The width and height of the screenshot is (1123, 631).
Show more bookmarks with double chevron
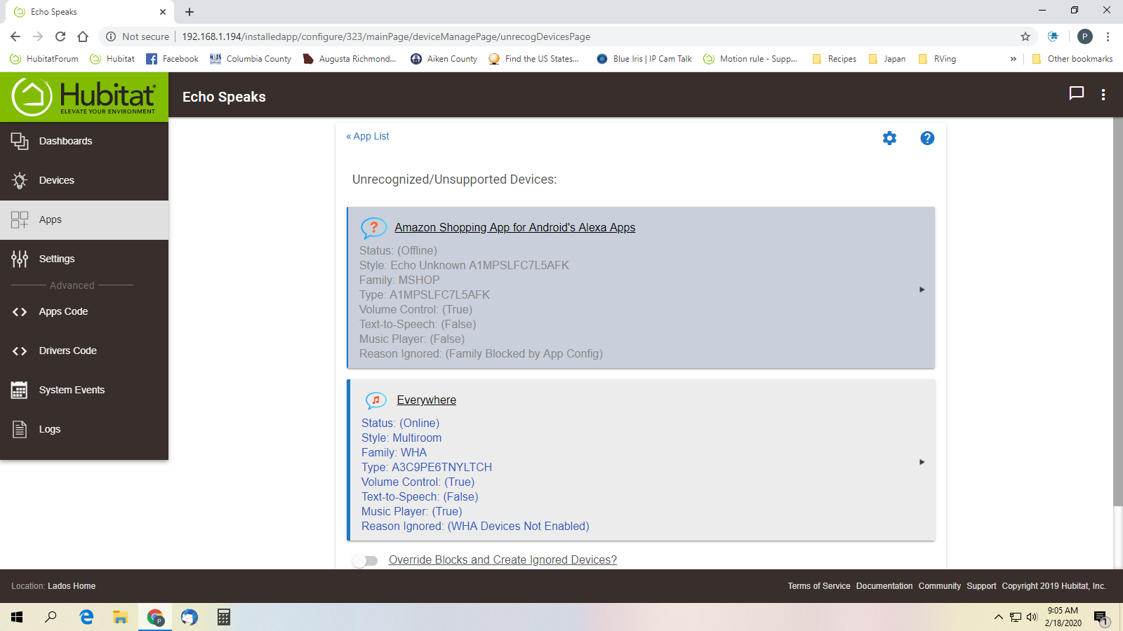click(x=1013, y=59)
